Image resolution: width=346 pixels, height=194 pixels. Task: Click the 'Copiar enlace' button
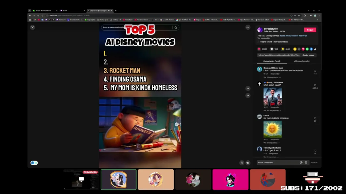308,55
